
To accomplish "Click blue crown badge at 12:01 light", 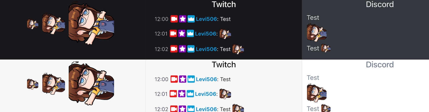I will tap(190, 94).
